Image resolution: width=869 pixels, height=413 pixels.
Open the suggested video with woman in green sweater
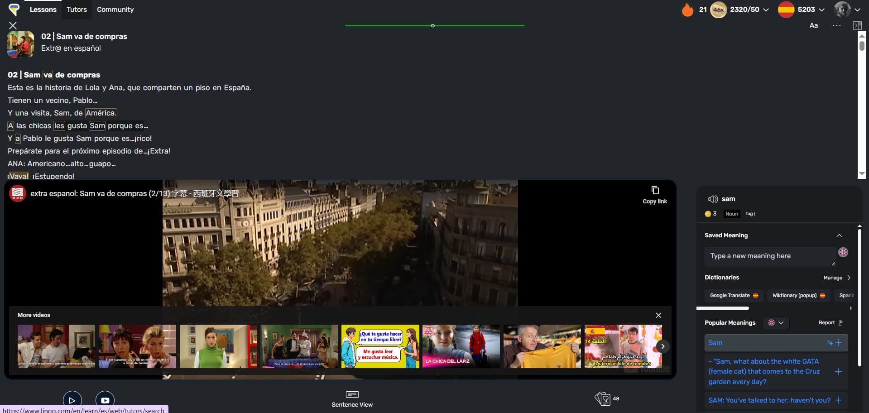tap(218, 346)
